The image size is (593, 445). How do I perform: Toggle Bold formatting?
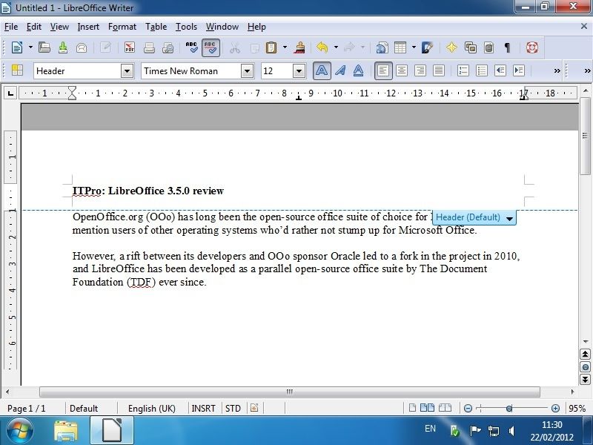pos(322,70)
